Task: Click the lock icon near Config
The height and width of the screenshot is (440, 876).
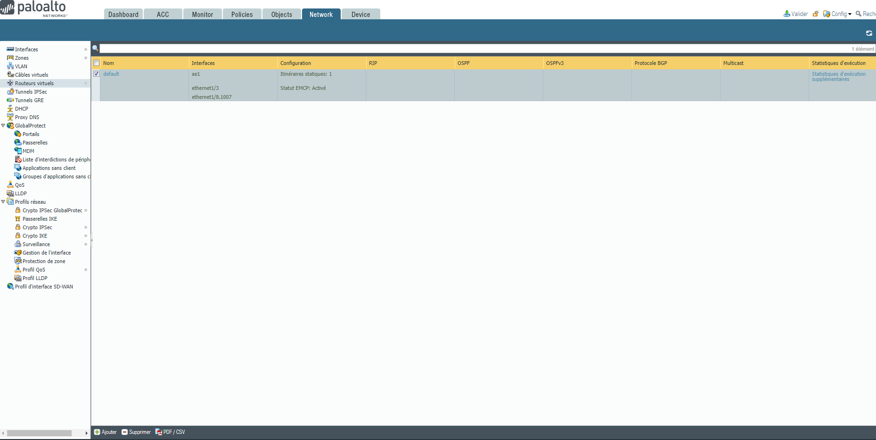Action: point(815,14)
